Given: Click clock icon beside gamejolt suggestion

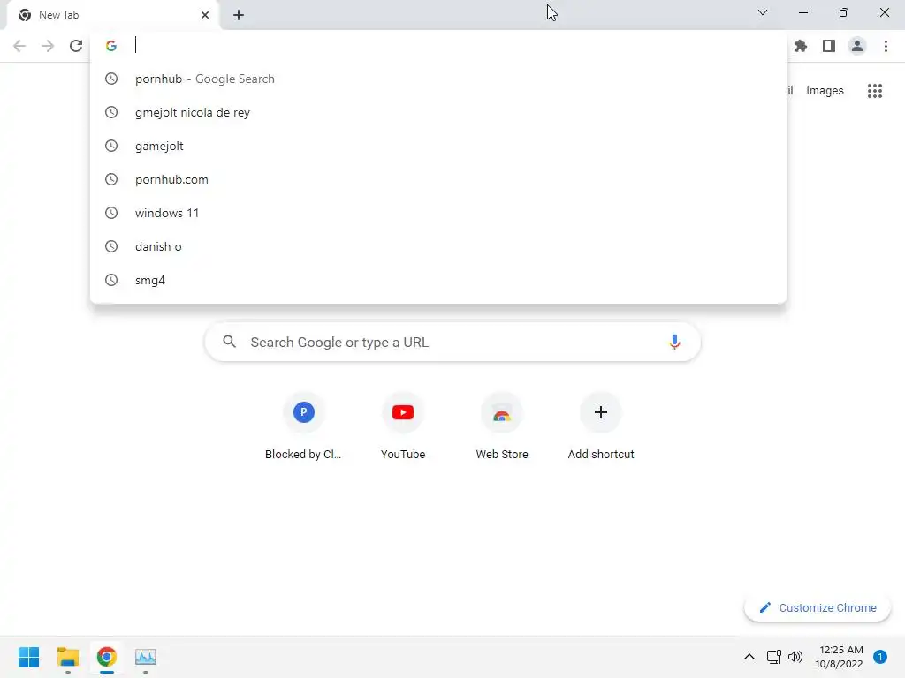Looking at the screenshot, I should [x=111, y=146].
